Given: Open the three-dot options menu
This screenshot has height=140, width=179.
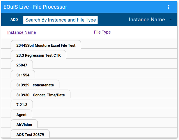Looking at the screenshot, I should pyautogui.click(x=168, y=7).
